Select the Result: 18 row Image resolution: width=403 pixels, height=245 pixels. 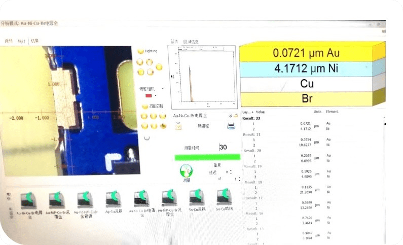253,182
